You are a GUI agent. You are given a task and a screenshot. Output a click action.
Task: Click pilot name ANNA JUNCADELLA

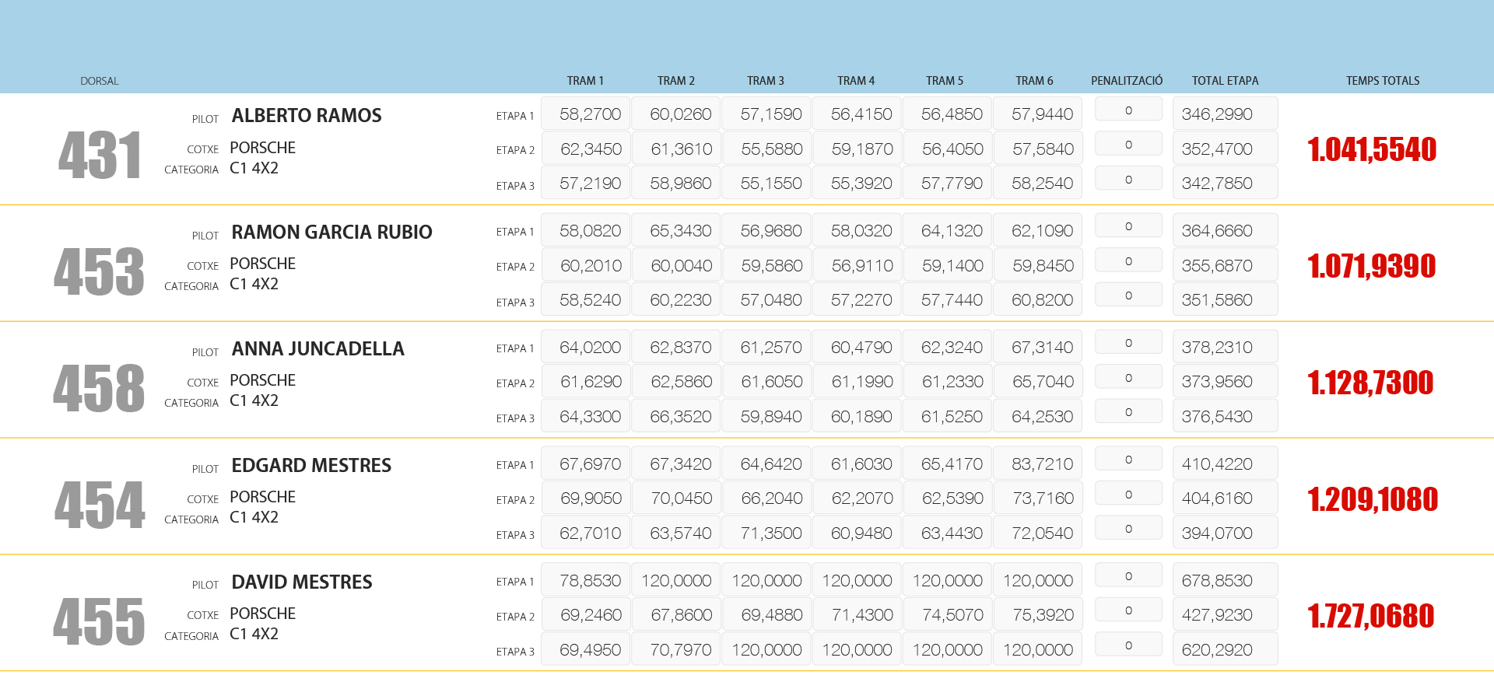[x=317, y=349]
